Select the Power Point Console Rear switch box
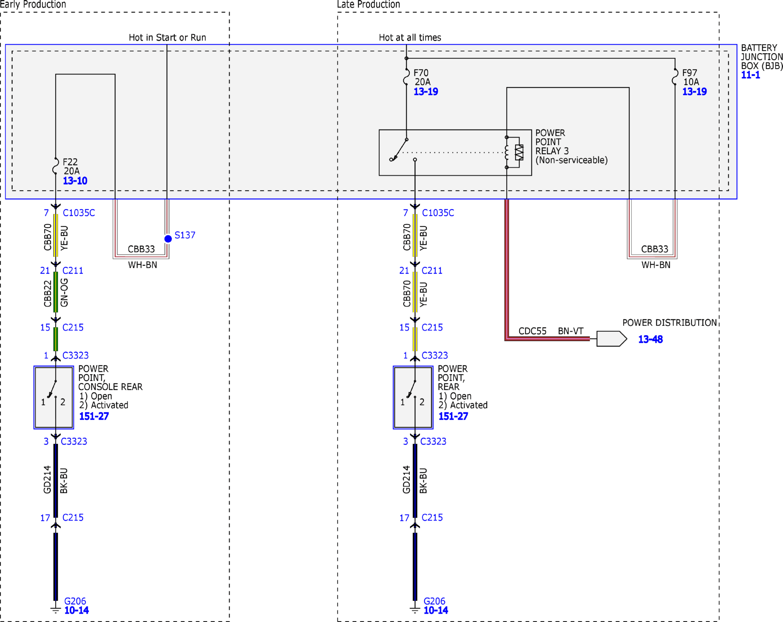The height and width of the screenshot is (622, 783). (x=54, y=397)
